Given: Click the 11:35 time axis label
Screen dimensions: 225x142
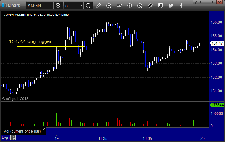Looking at the screenshot, I should 103,138.
